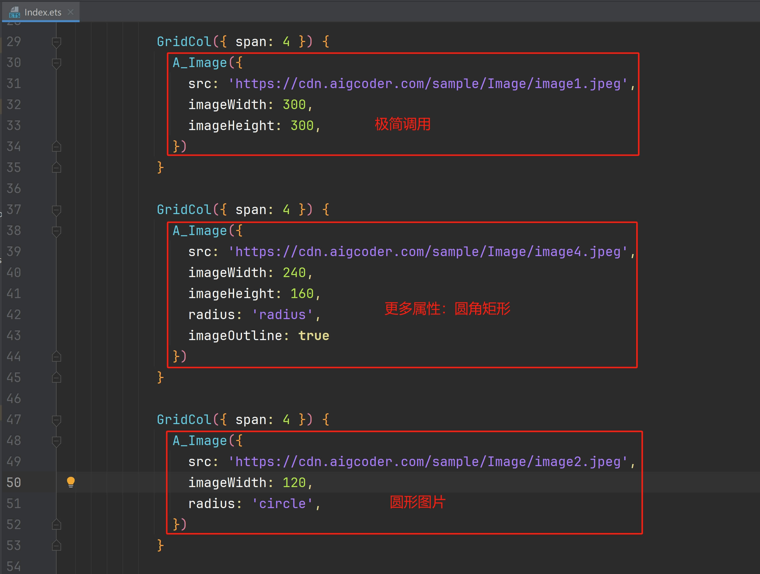Screen dimensions: 760x574
Task: Select the Index.ets editor tab
Action: pos(43,12)
